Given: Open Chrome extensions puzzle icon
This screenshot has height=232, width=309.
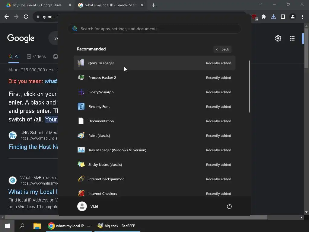Looking at the screenshot, I should (264, 17).
